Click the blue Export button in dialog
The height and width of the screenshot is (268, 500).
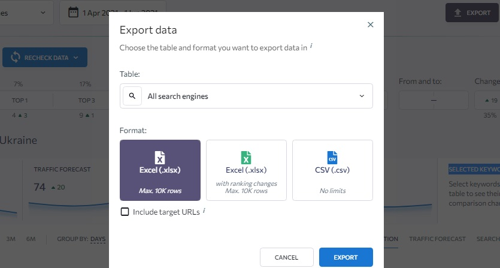346,257
